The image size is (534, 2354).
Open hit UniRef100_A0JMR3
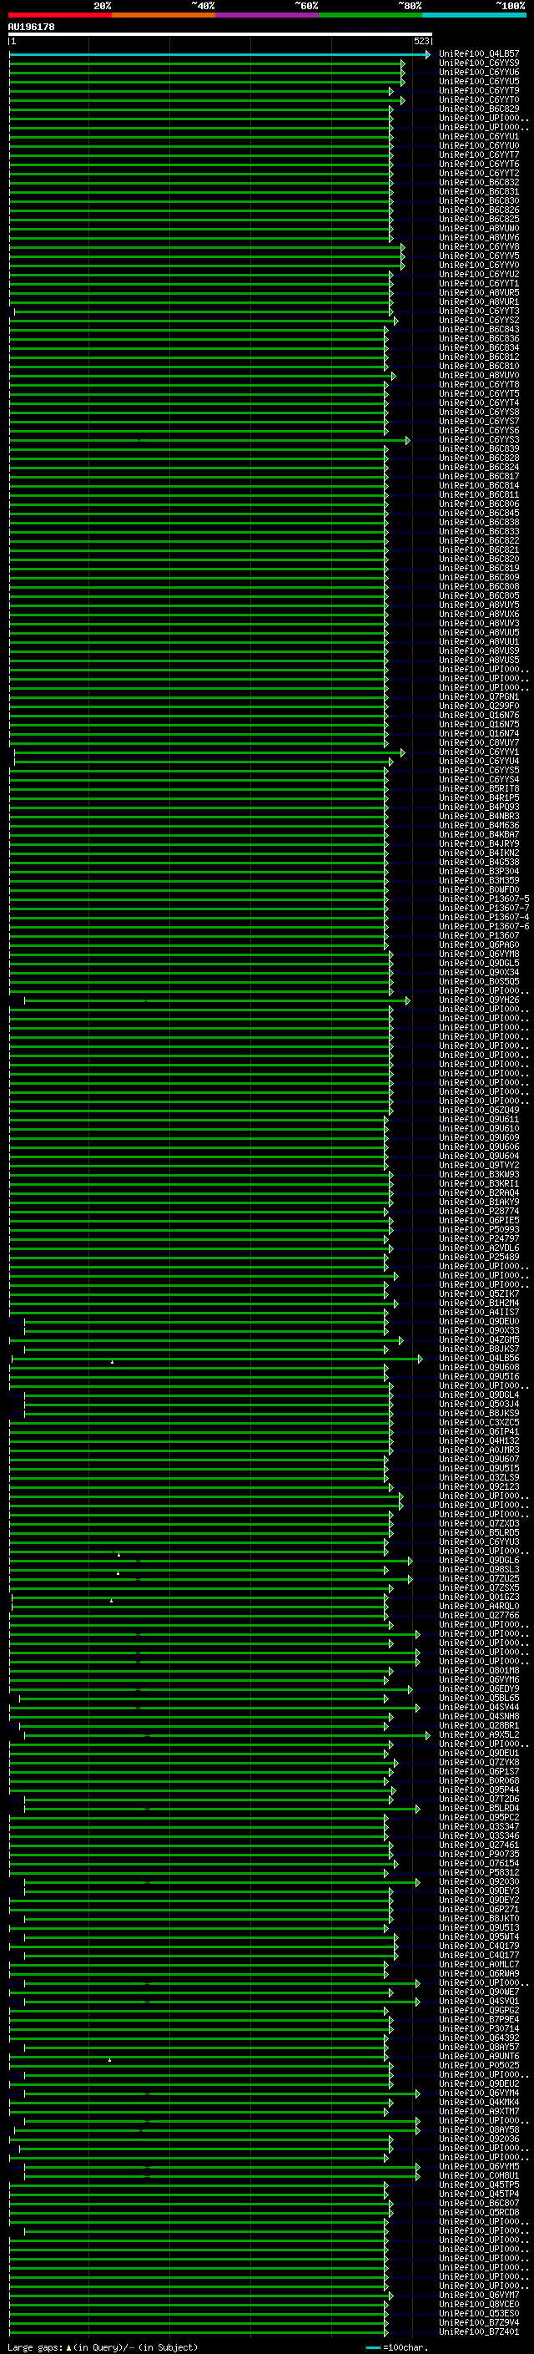(x=479, y=1450)
